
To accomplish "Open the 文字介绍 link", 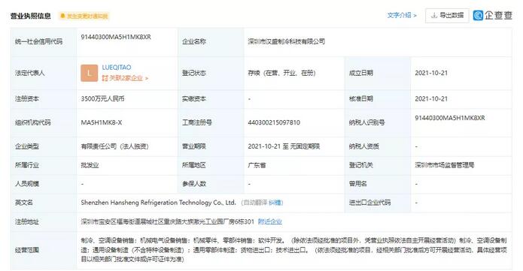I will coord(402,15).
